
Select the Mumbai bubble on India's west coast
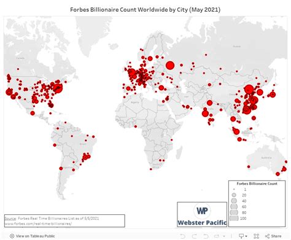coord(205,114)
